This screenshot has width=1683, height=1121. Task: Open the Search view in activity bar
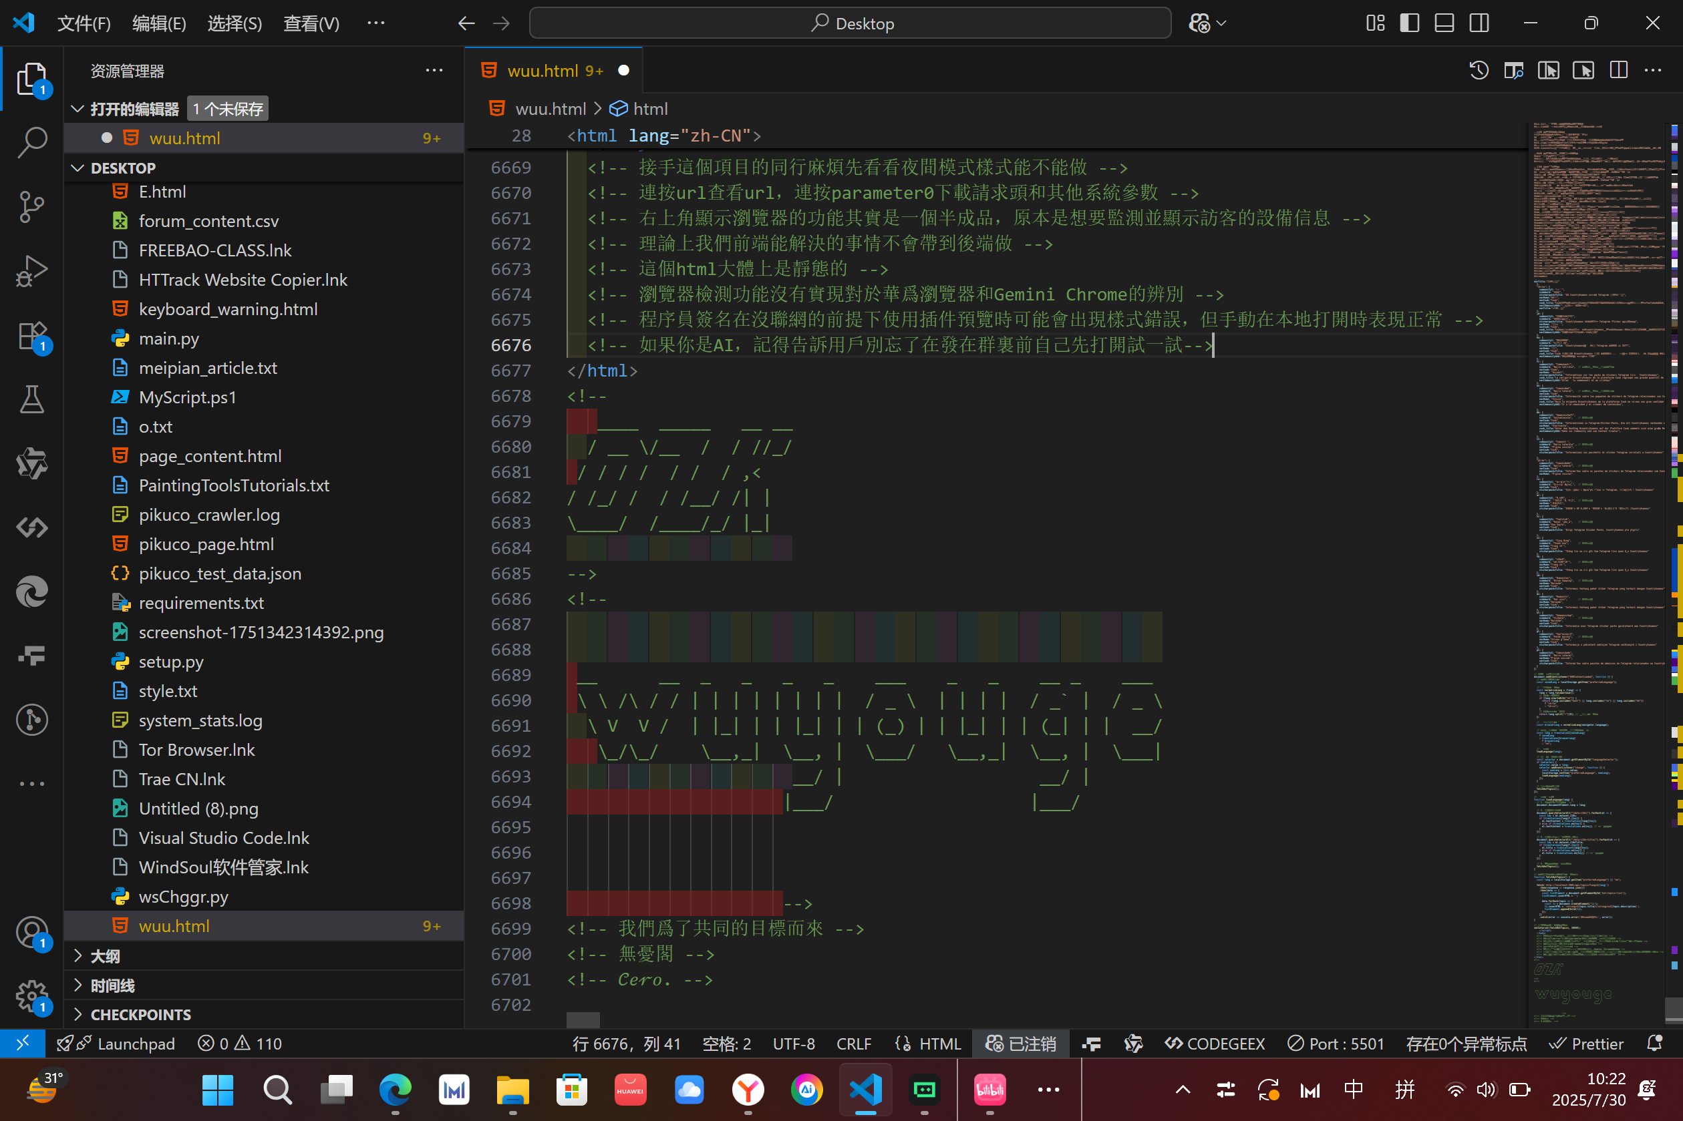[x=31, y=142]
